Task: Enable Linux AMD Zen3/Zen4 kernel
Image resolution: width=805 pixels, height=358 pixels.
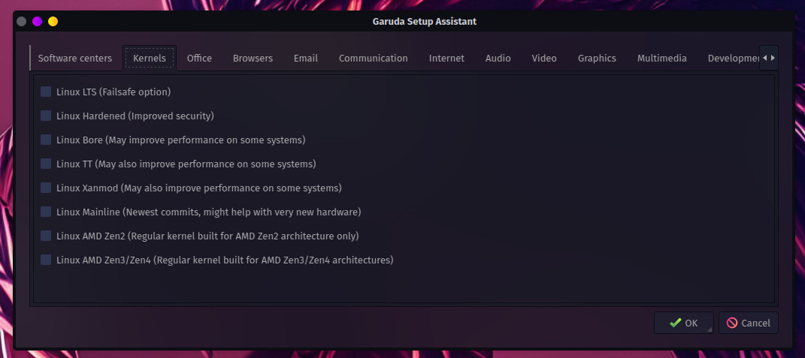Action: point(46,260)
